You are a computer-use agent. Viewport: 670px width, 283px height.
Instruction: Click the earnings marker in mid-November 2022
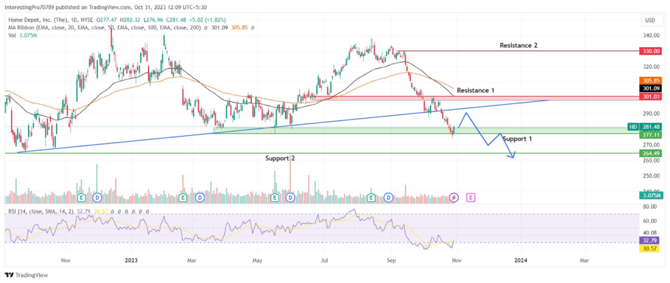click(x=80, y=197)
